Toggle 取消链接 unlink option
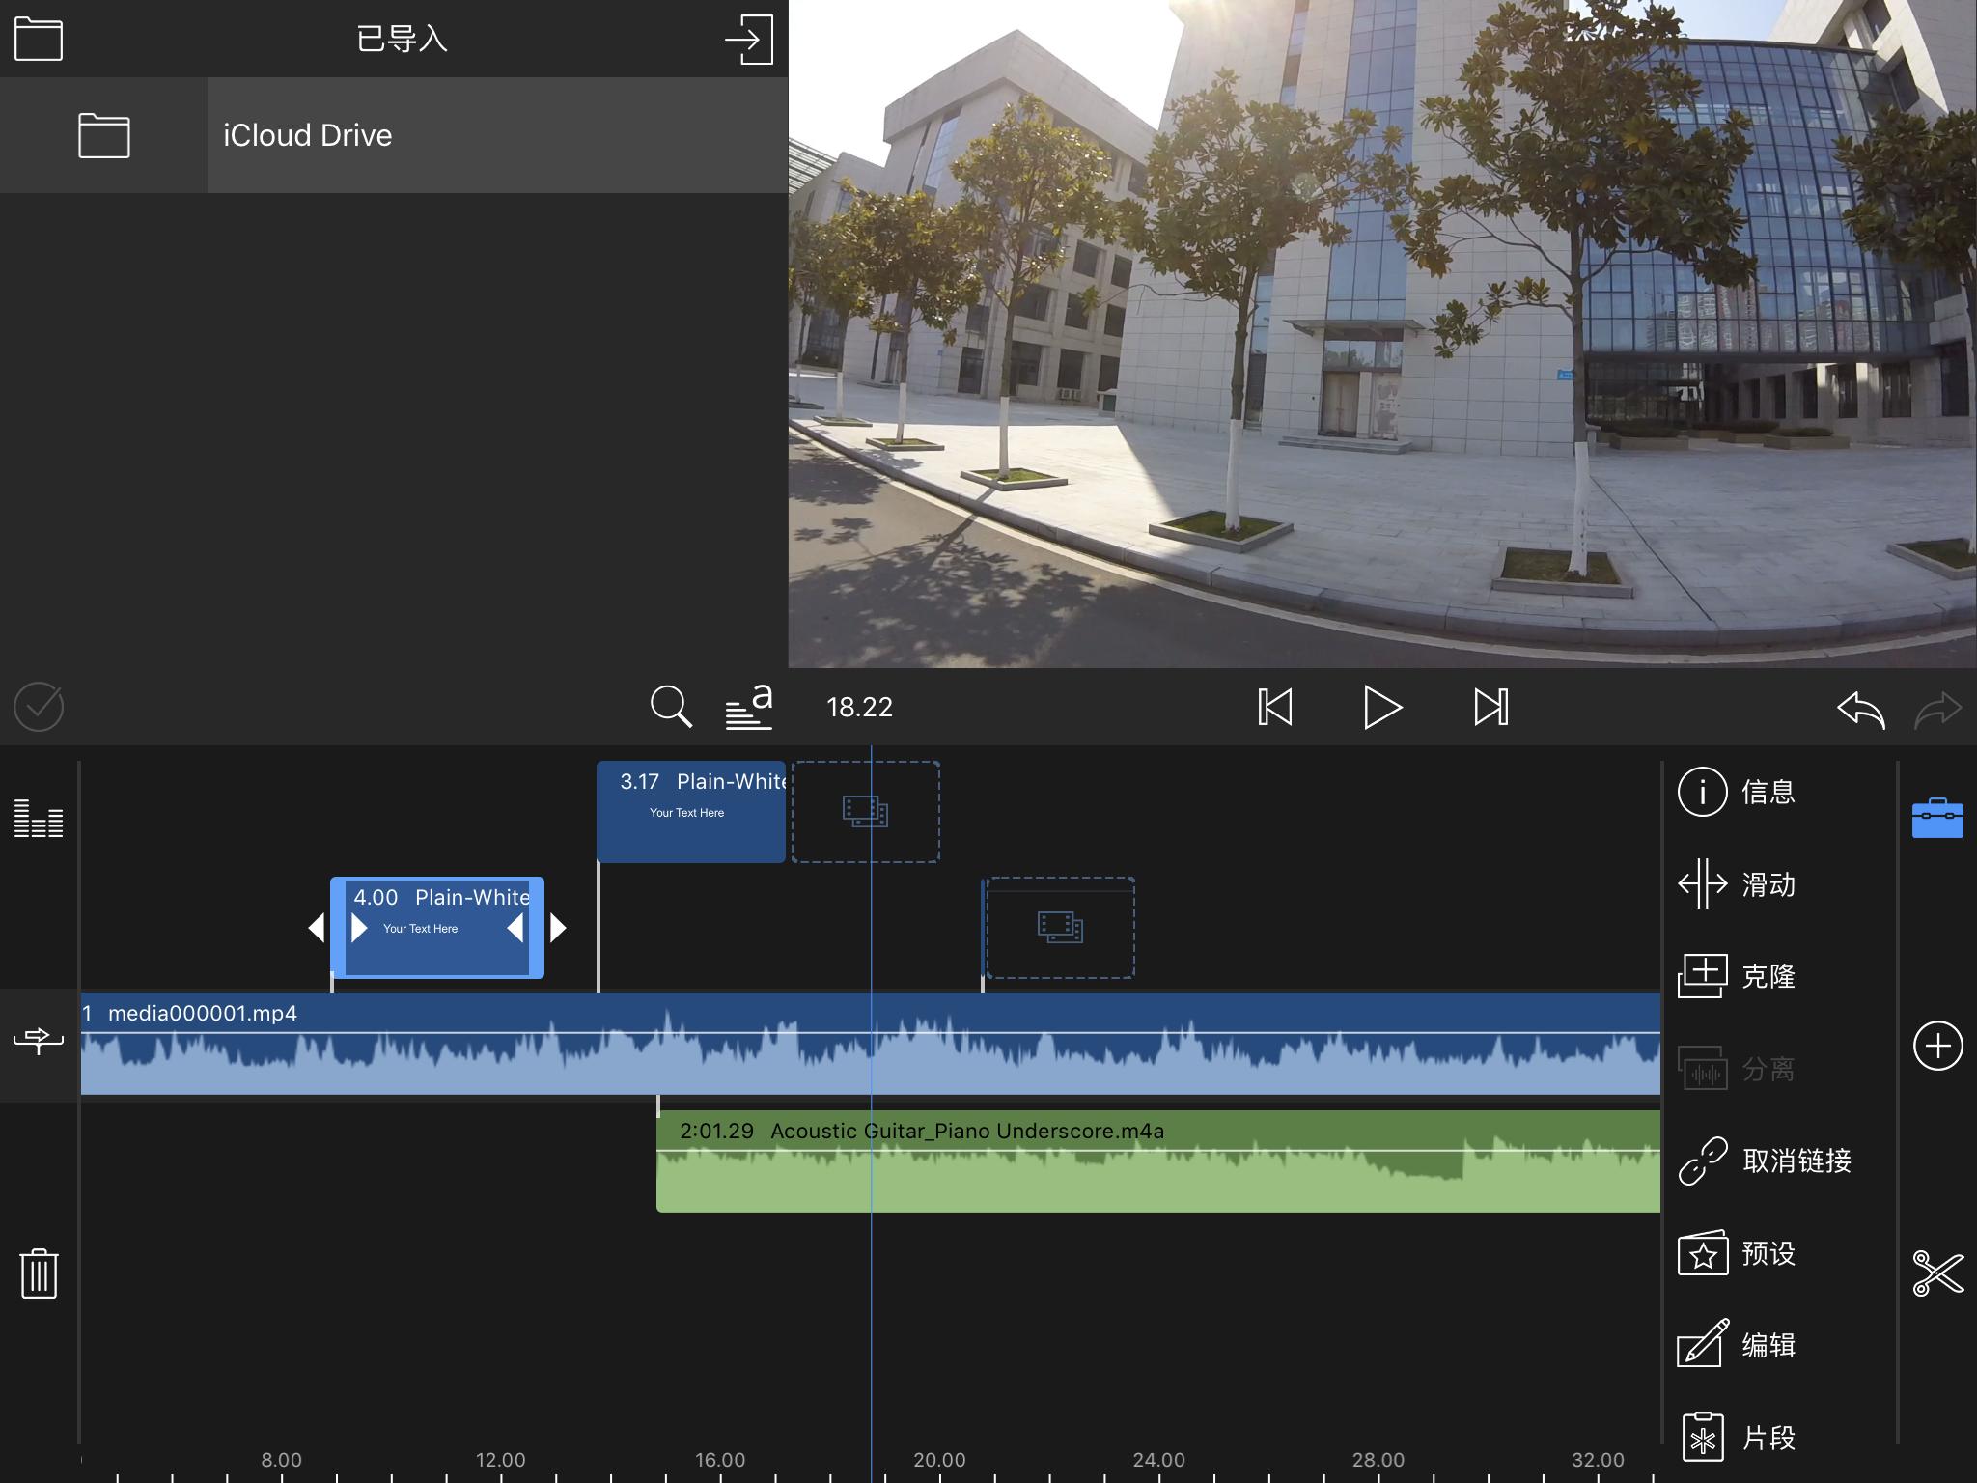 pyautogui.click(x=1766, y=1161)
